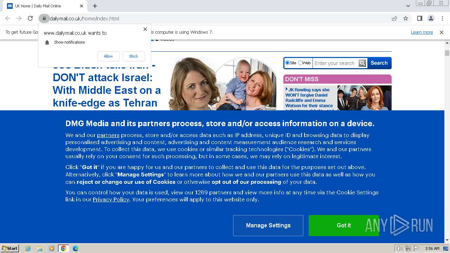Open the browser side panel
This screenshot has height=253, width=450.
pos(420,18)
